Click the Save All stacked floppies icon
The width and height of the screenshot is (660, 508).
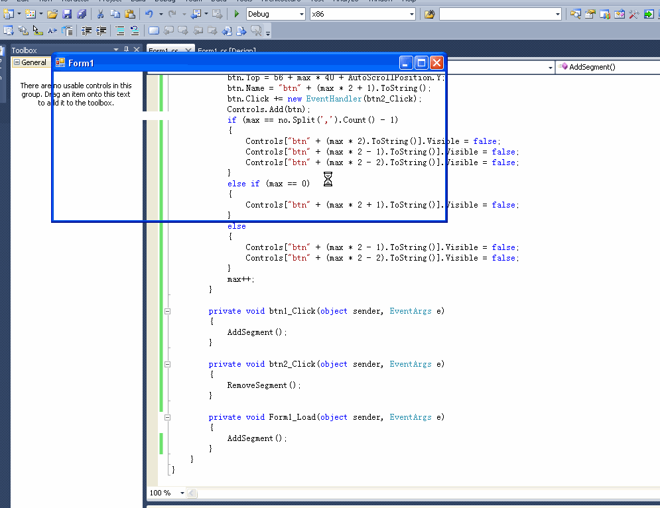[x=82, y=14]
